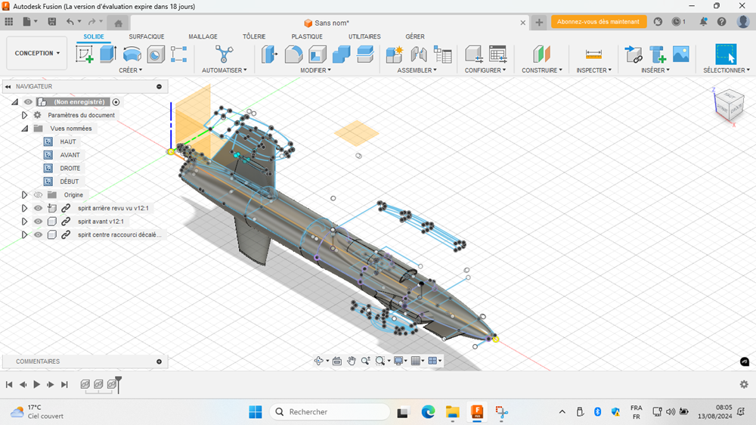Switch to the SURFACIQUE tab
Image resolution: width=756 pixels, height=425 pixels.
(147, 36)
